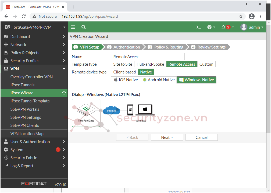Viewport: 271px width, 193px height.
Task: Choose Client-based remote device type
Action: point(124,72)
